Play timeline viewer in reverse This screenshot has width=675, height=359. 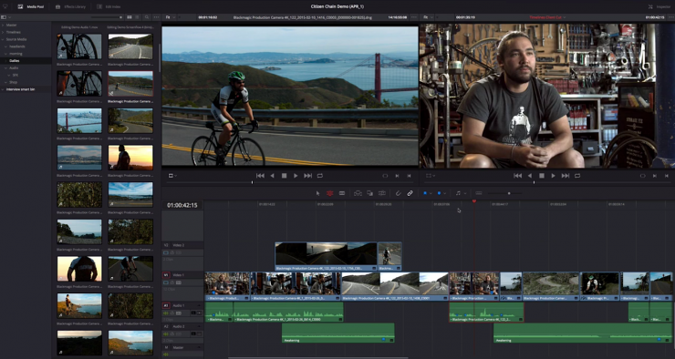point(530,176)
